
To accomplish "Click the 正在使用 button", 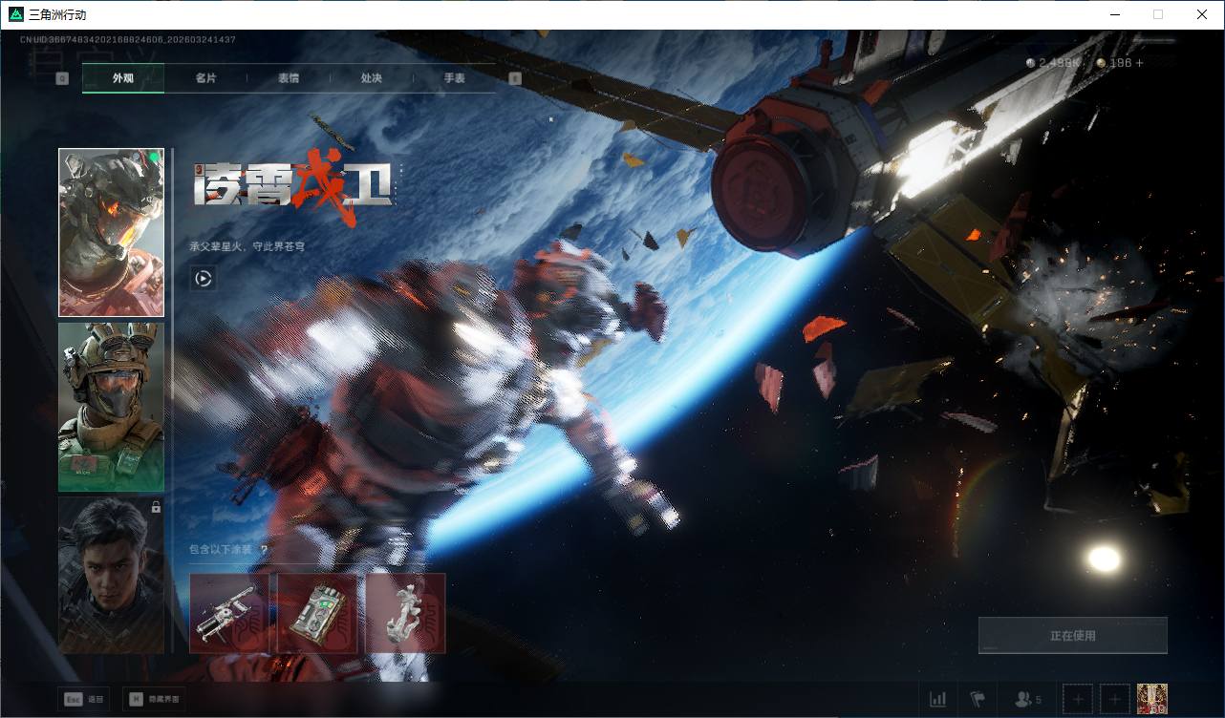I will tap(1073, 635).
